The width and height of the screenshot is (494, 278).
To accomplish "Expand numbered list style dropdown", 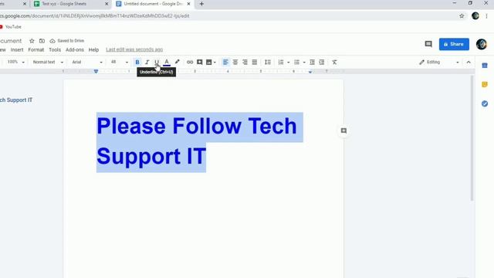I will point(288,63).
